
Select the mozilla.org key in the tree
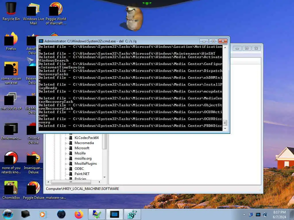click(x=83, y=158)
